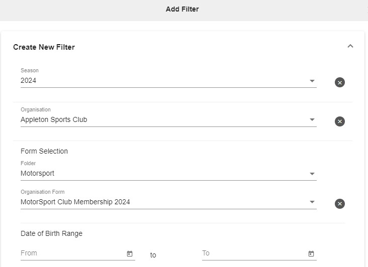Collapse the Create New Filter panel chevron
This screenshot has height=267, width=368.
coord(350,46)
